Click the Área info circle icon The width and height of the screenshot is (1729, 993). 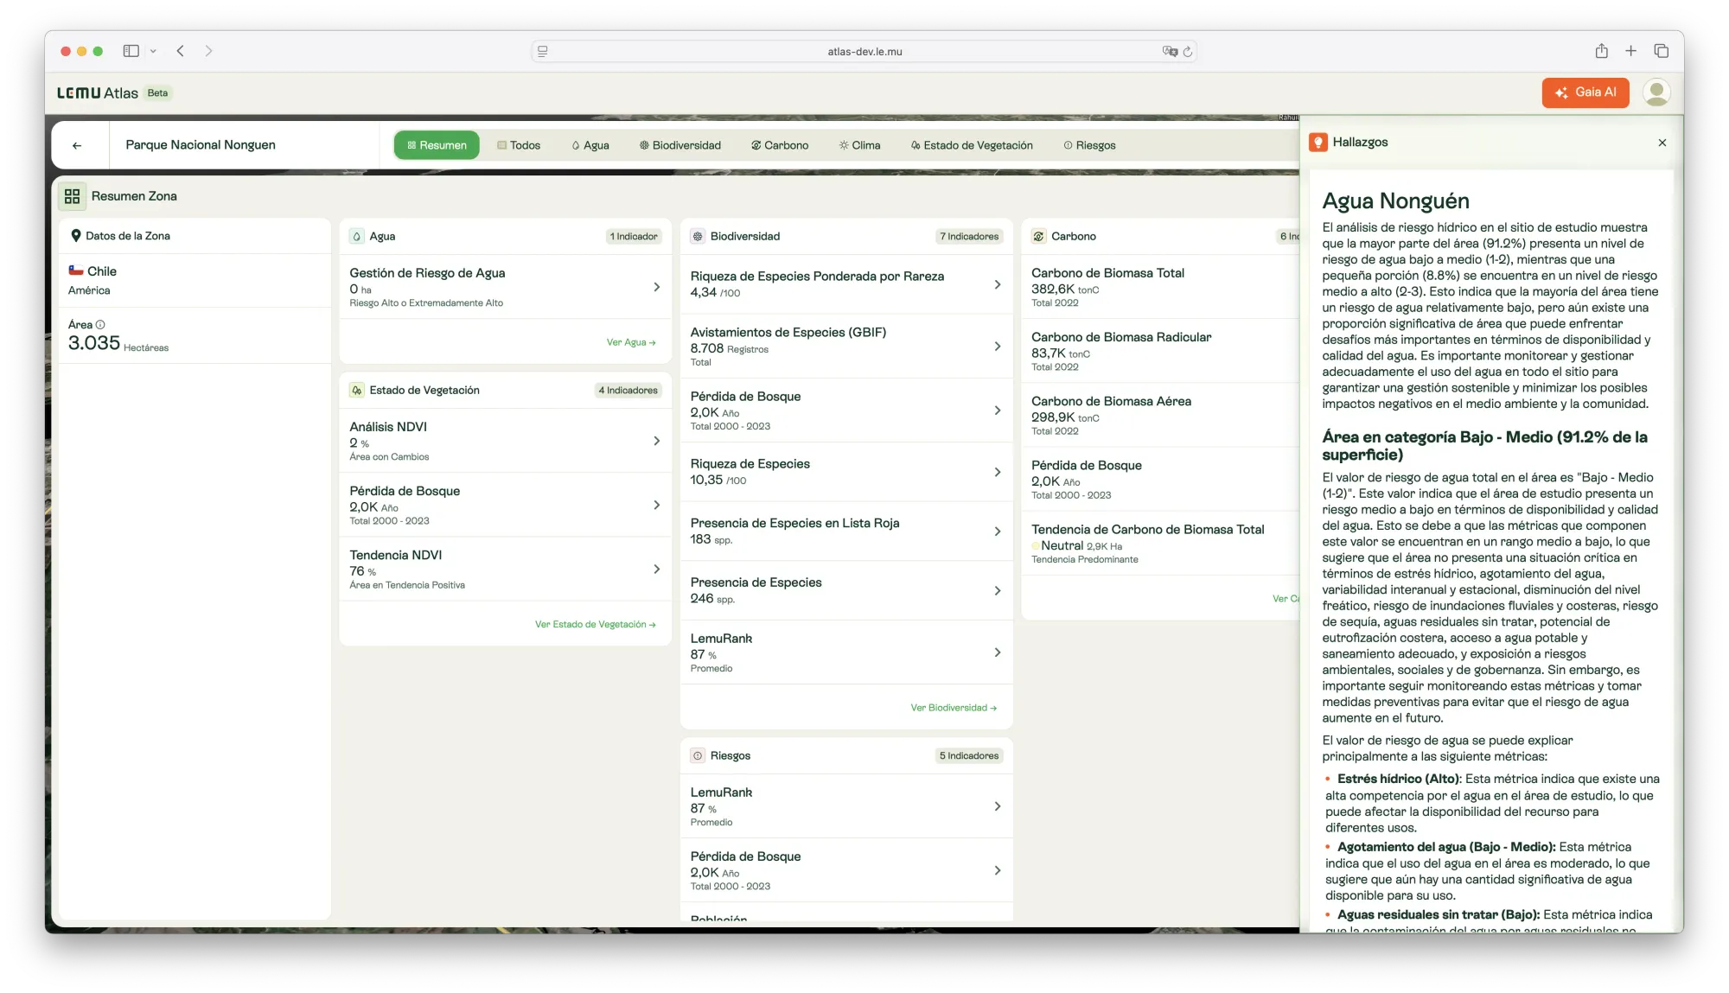tap(100, 325)
